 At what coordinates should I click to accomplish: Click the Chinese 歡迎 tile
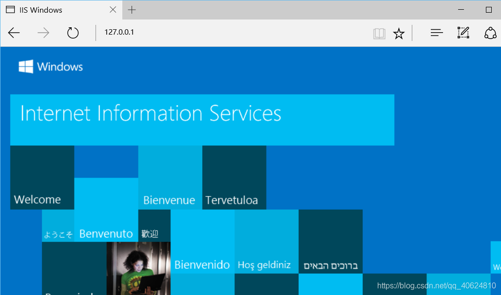[154, 226]
